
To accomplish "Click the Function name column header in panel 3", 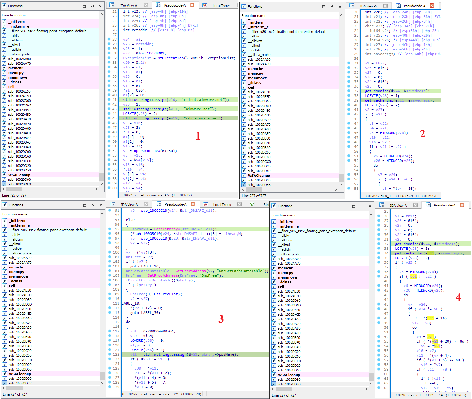I will (x=15, y=214).
